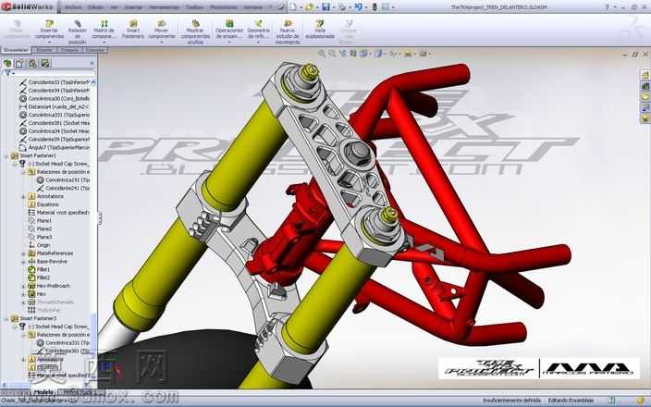Image resolution: width=651 pixels, height=407 pixels.
Task: Select Fillet2 feature in tree
Action: click(39, 277)
